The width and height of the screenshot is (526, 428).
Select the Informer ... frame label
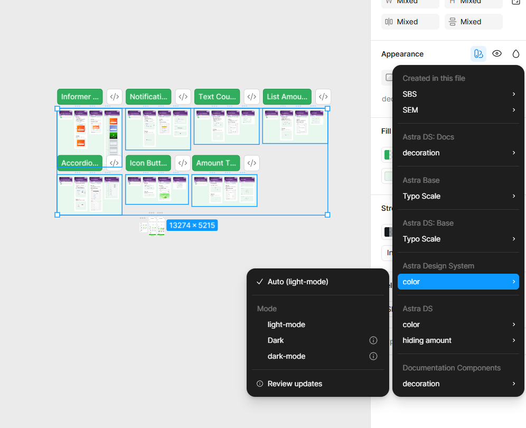(x=80, y=97)
